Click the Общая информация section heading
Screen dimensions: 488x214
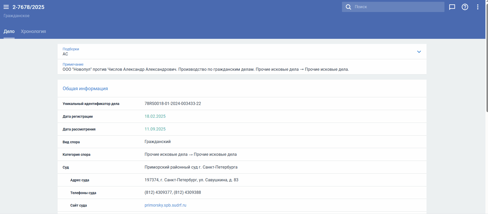[85, 89]
